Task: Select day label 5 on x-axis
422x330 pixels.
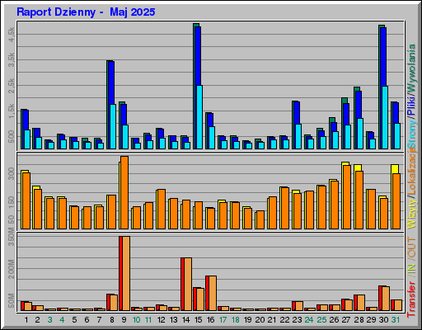Action: click(x=74, y=320)
